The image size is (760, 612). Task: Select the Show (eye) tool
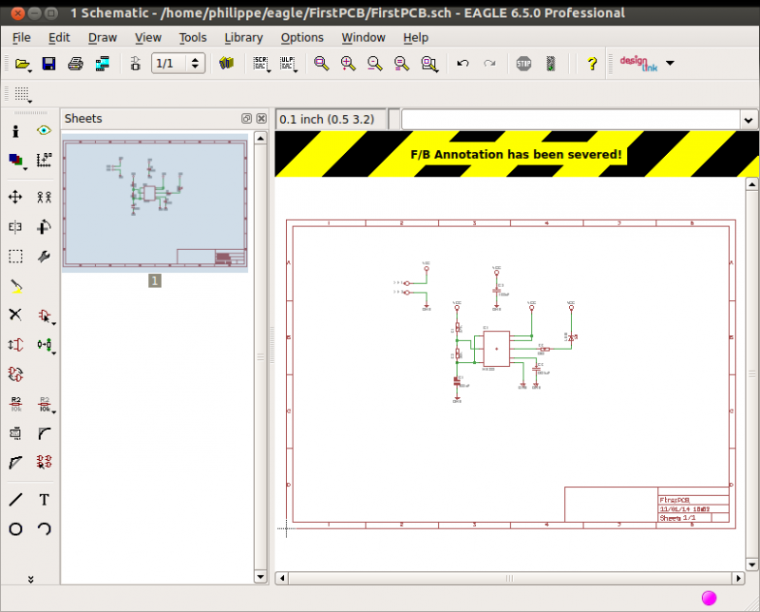[x=44, y=130]
